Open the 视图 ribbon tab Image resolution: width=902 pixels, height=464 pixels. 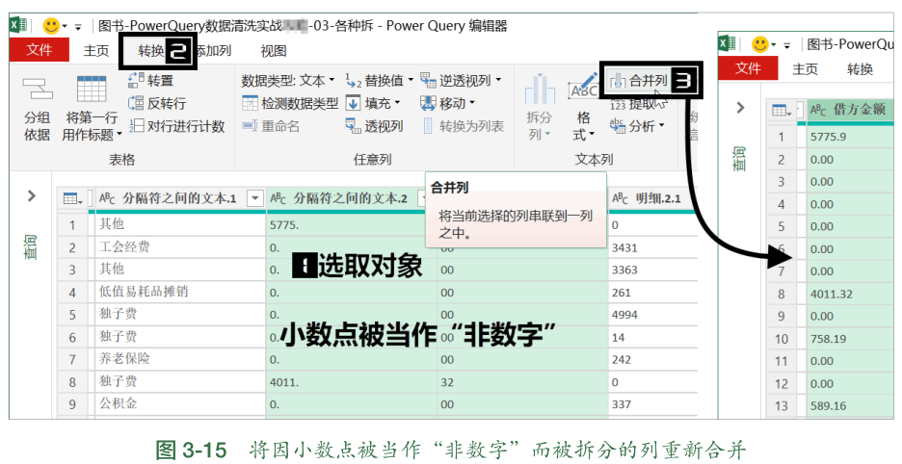pyautogui.click(x=274, y=51)
